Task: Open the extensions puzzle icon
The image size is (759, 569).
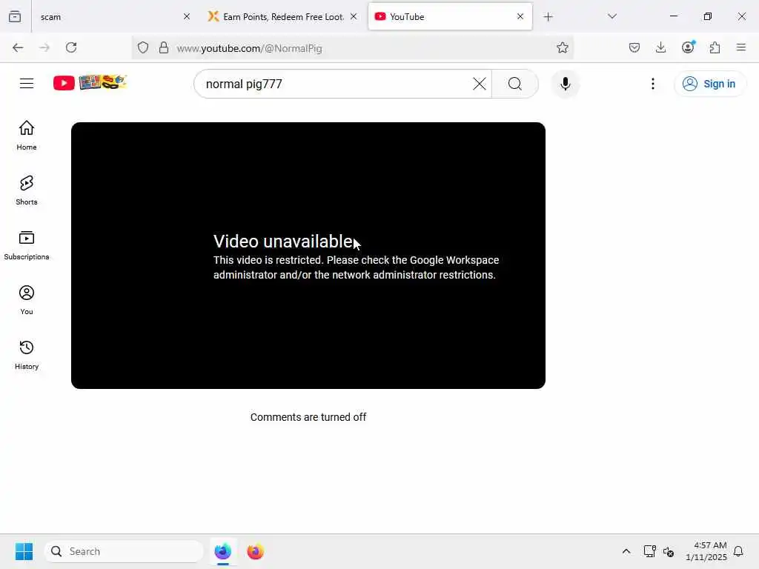Action: pyautogui.click(x=715, y=47)
